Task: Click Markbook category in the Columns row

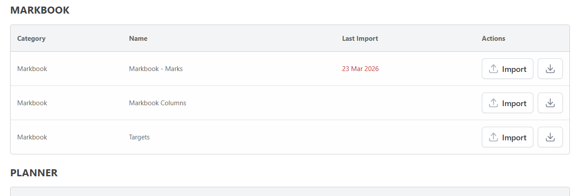Action: [32, 103]
